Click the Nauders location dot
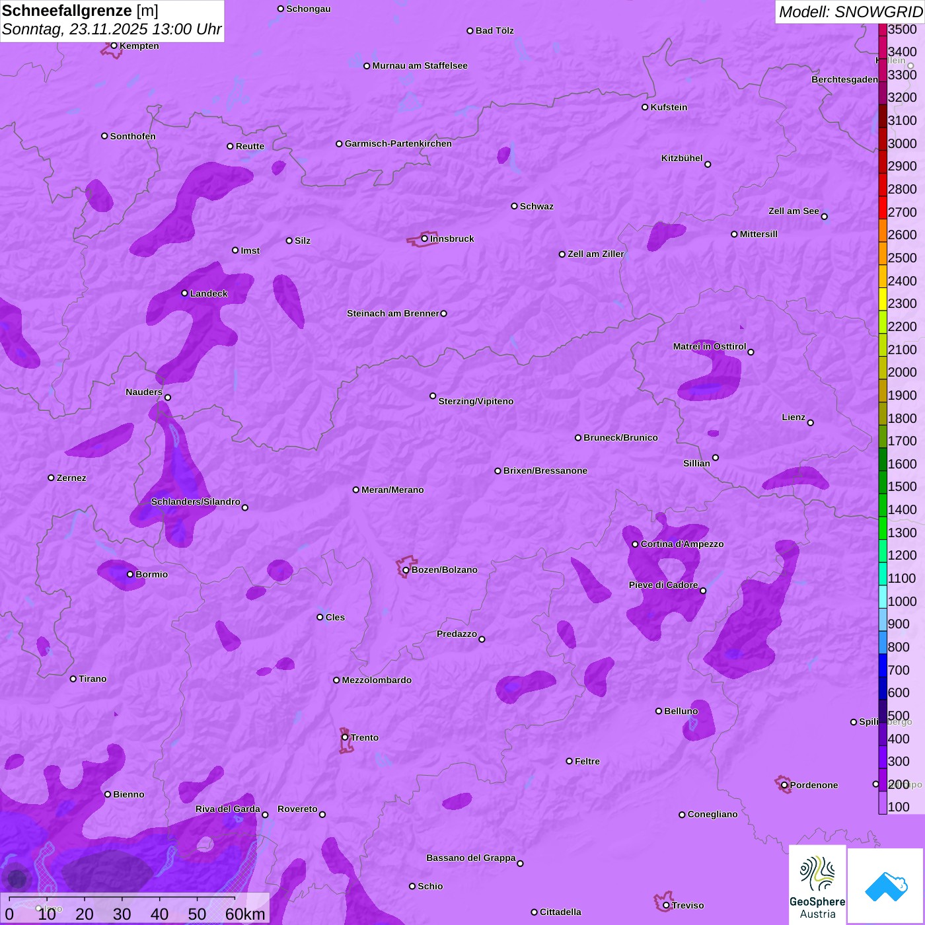The image size is (925, 925). 168,398
